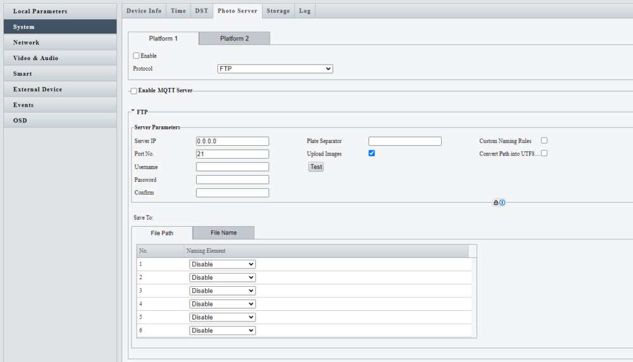Open OSD in the sidebar
Image resolution: width=633 pixels, height=362 pixels.
(x=60, y=121)
